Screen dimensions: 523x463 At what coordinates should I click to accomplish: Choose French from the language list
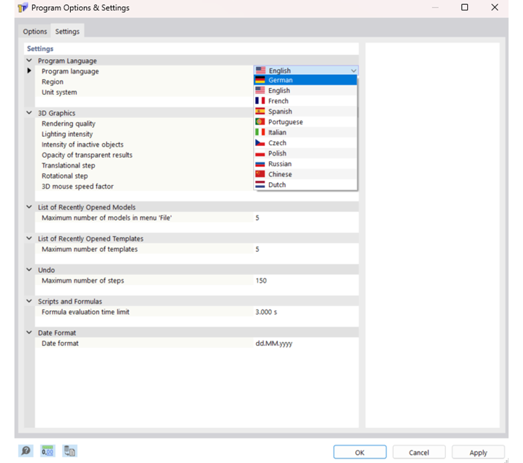(305, 101)
